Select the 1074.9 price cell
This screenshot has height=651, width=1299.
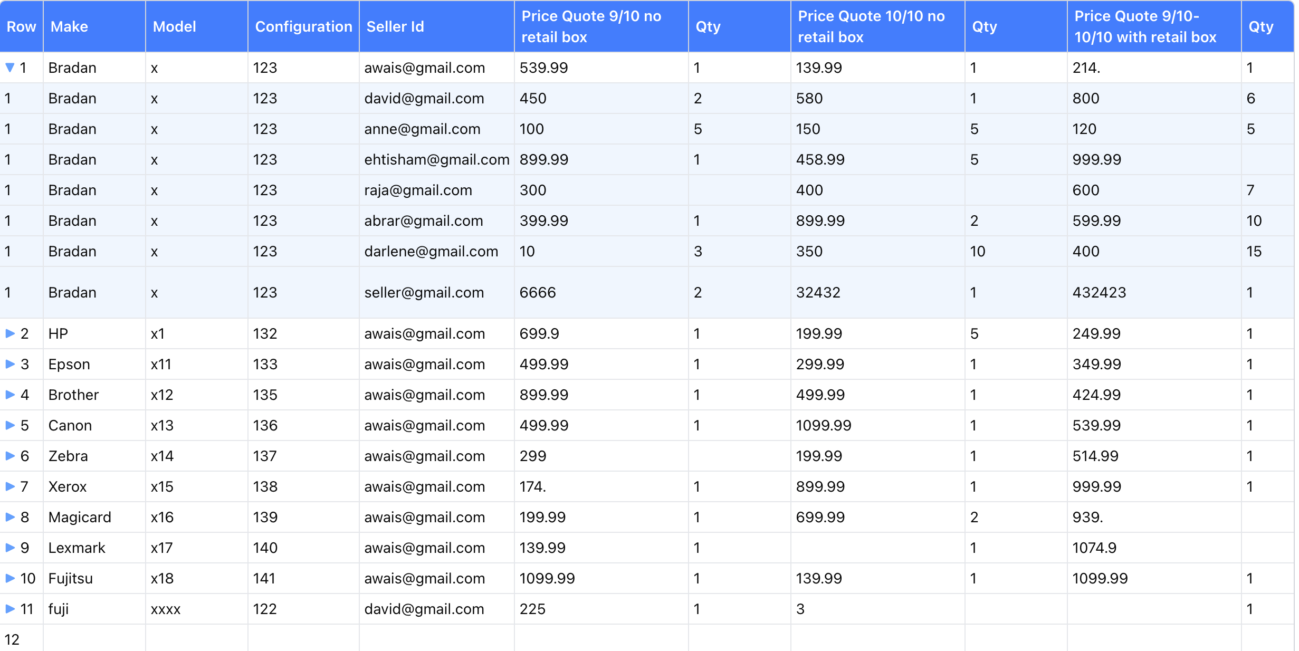(1154, 548)
